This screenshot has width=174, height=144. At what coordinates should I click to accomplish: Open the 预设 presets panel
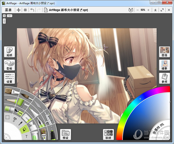[66, 134]
